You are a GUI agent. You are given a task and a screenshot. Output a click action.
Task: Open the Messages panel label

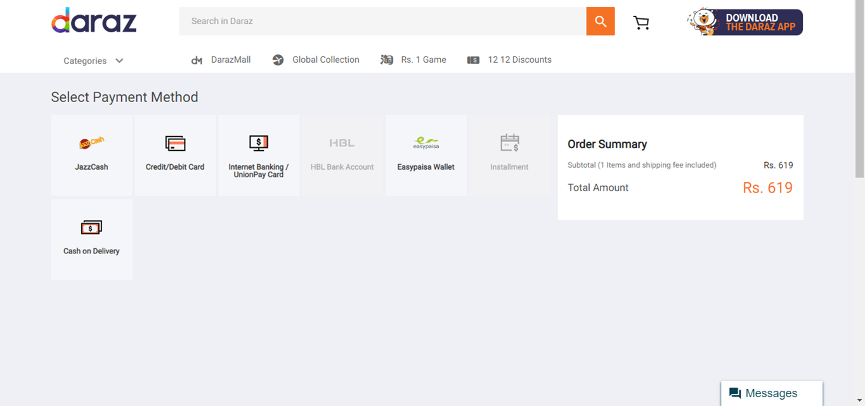click(771, 393)
